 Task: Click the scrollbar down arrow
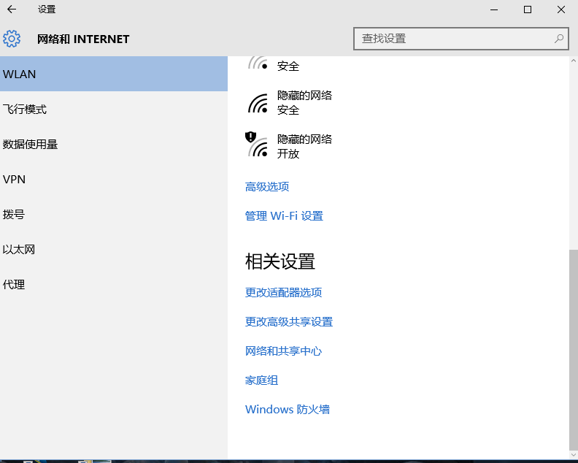(574, 455)
